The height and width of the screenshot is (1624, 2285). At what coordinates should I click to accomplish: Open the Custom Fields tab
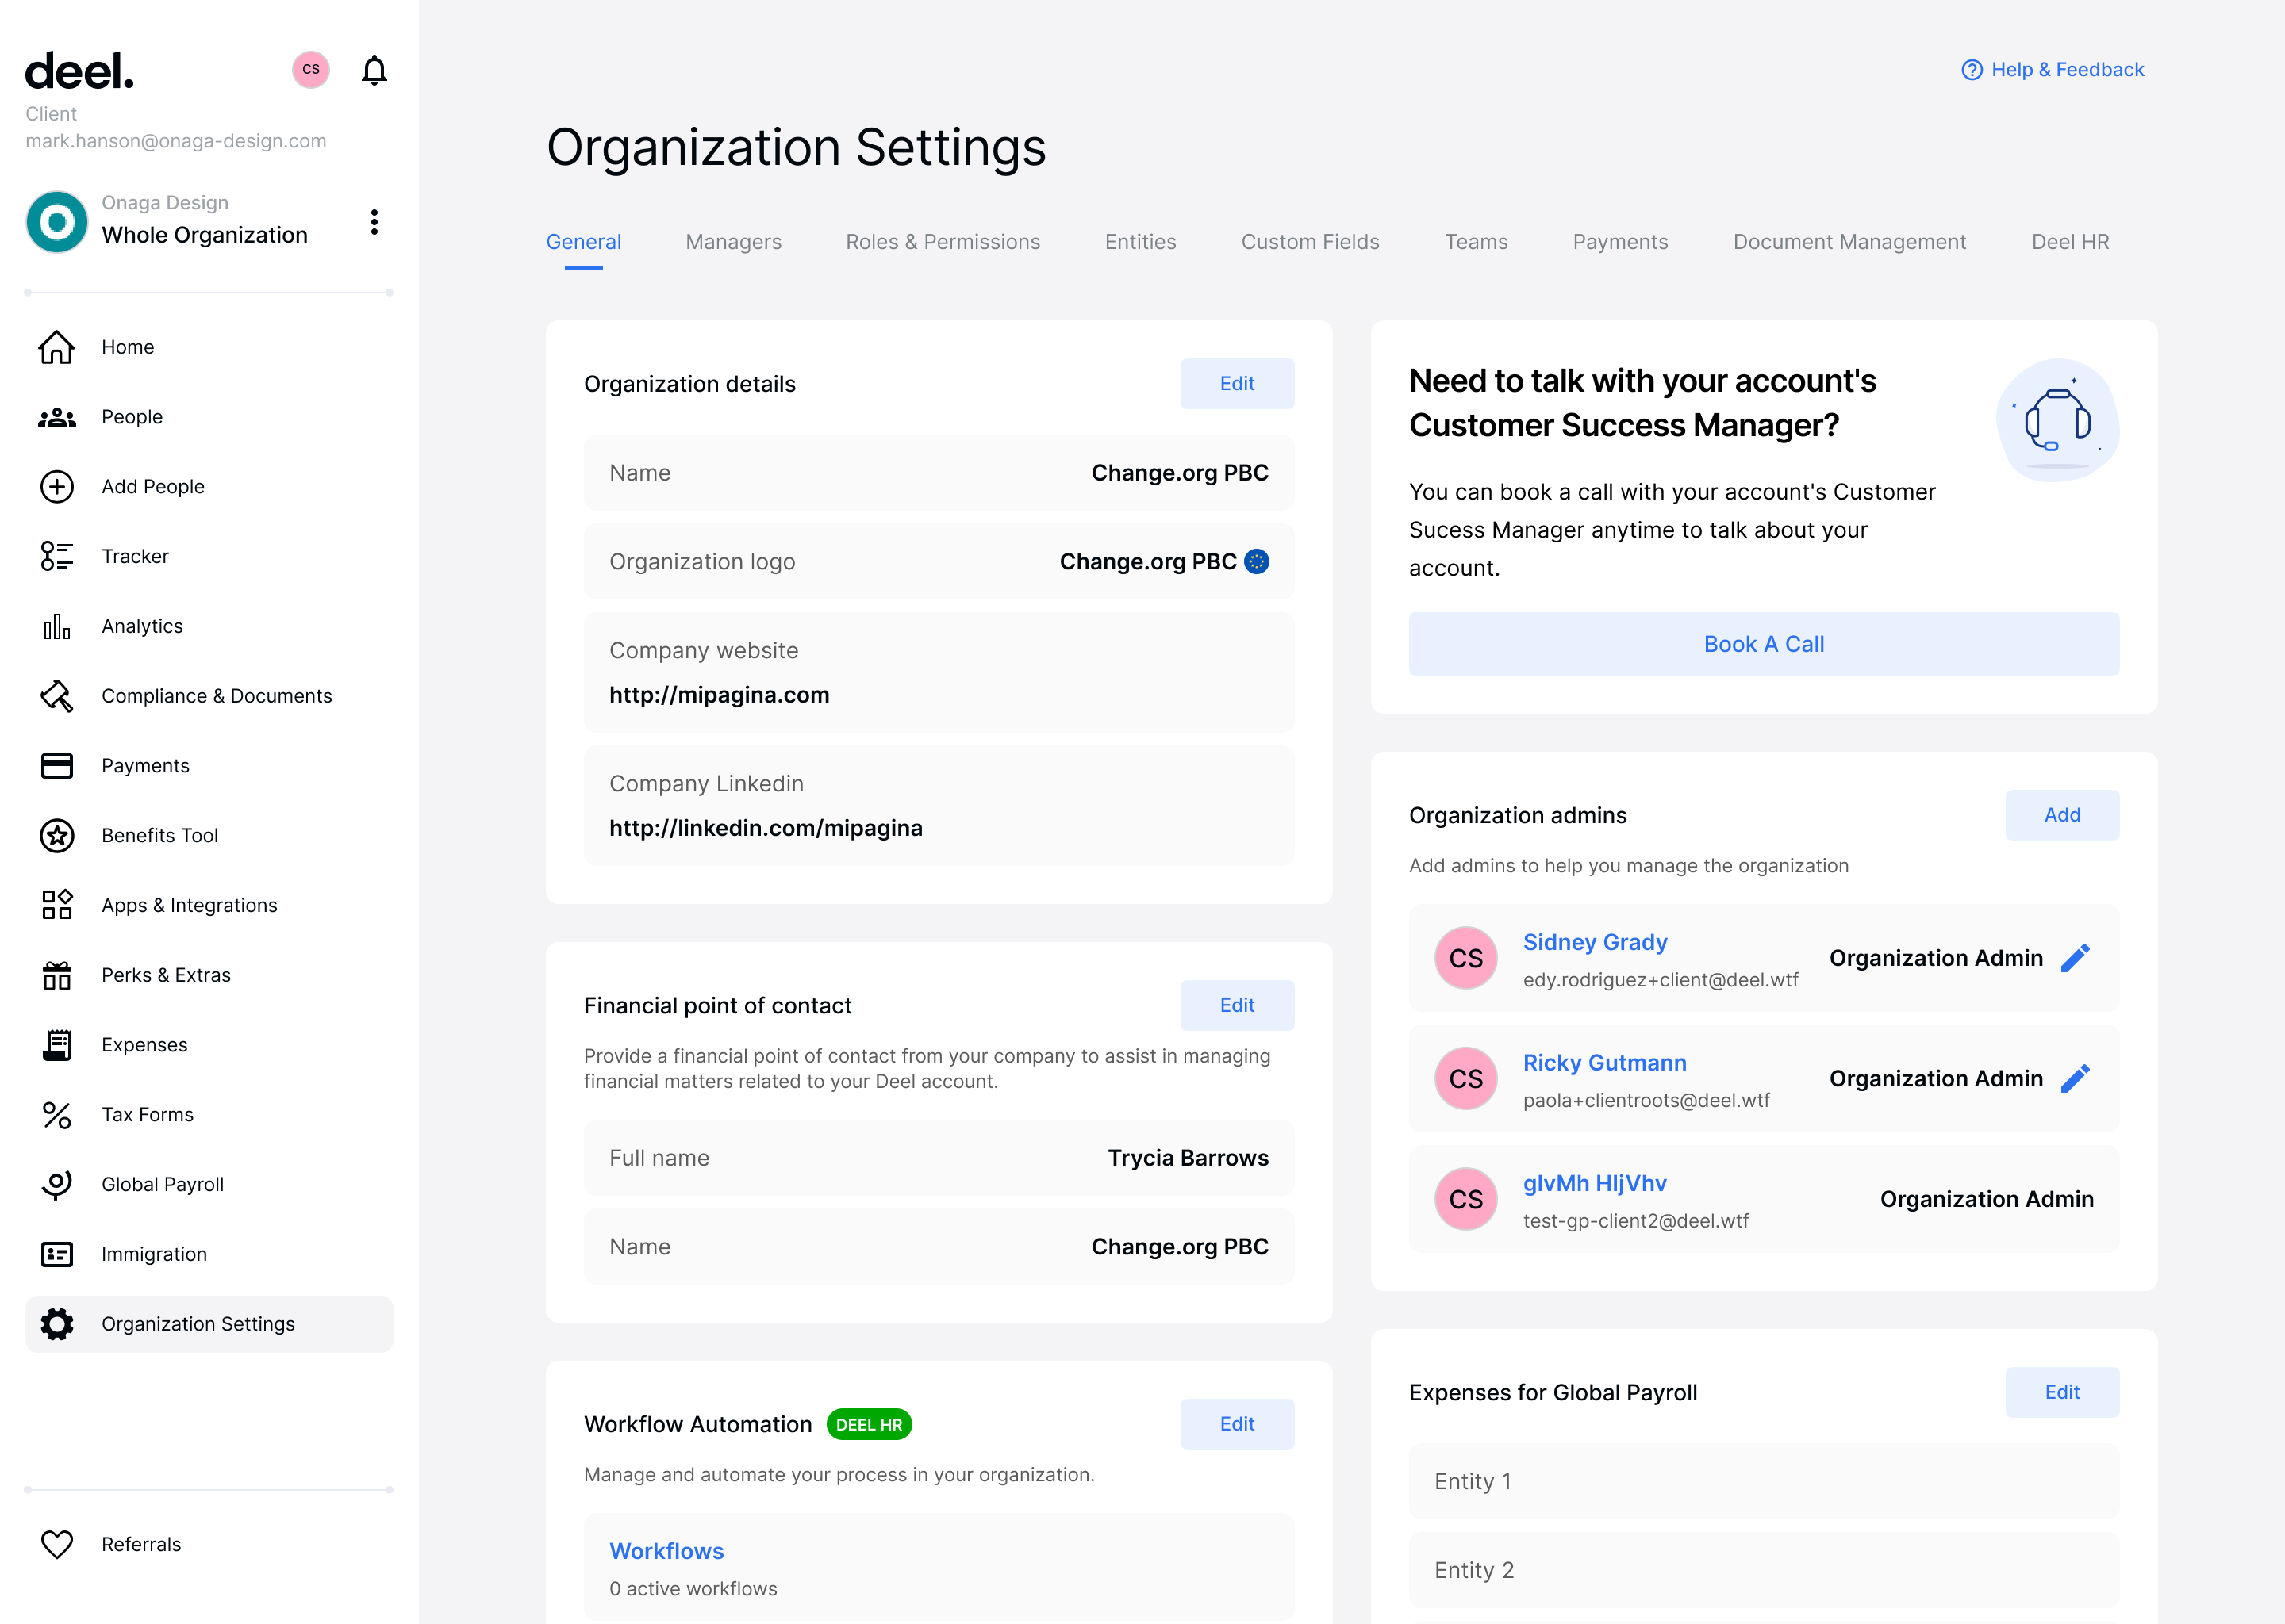point(1310,242)
